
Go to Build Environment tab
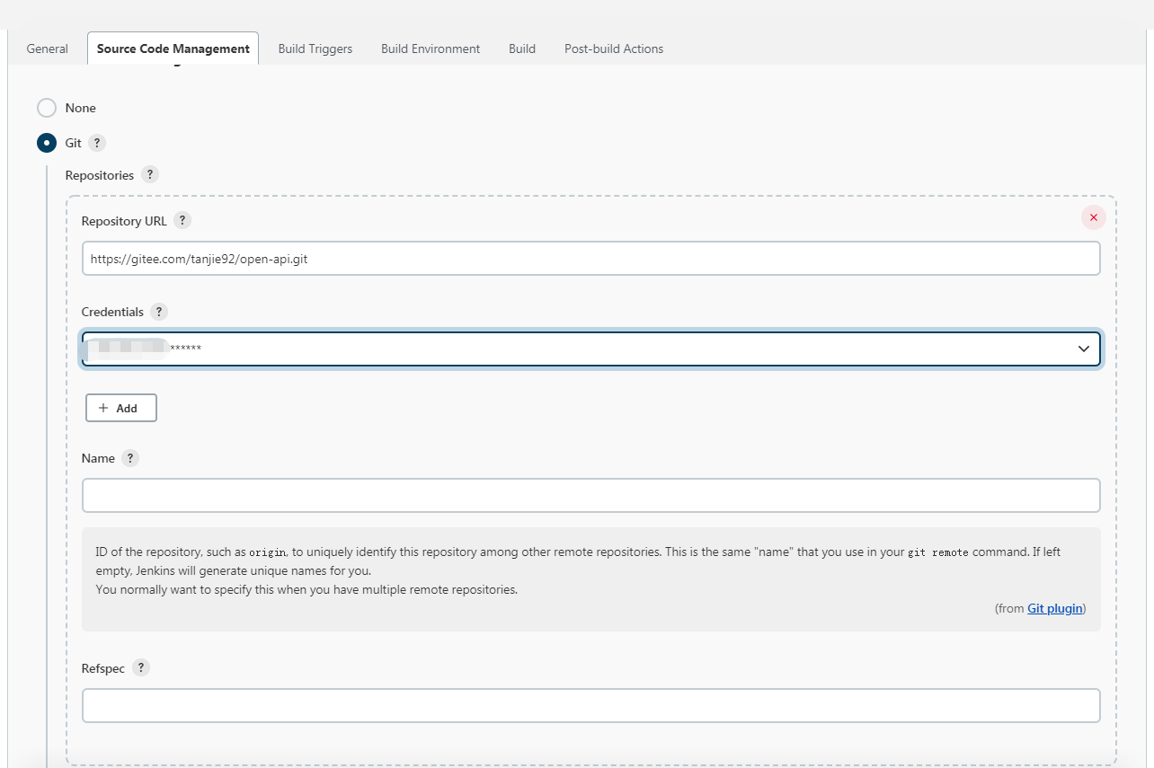click(x=431, y=49)
